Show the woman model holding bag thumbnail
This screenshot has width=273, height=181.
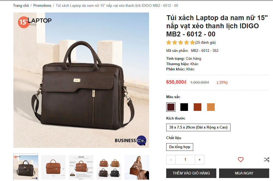pos(137,167)
